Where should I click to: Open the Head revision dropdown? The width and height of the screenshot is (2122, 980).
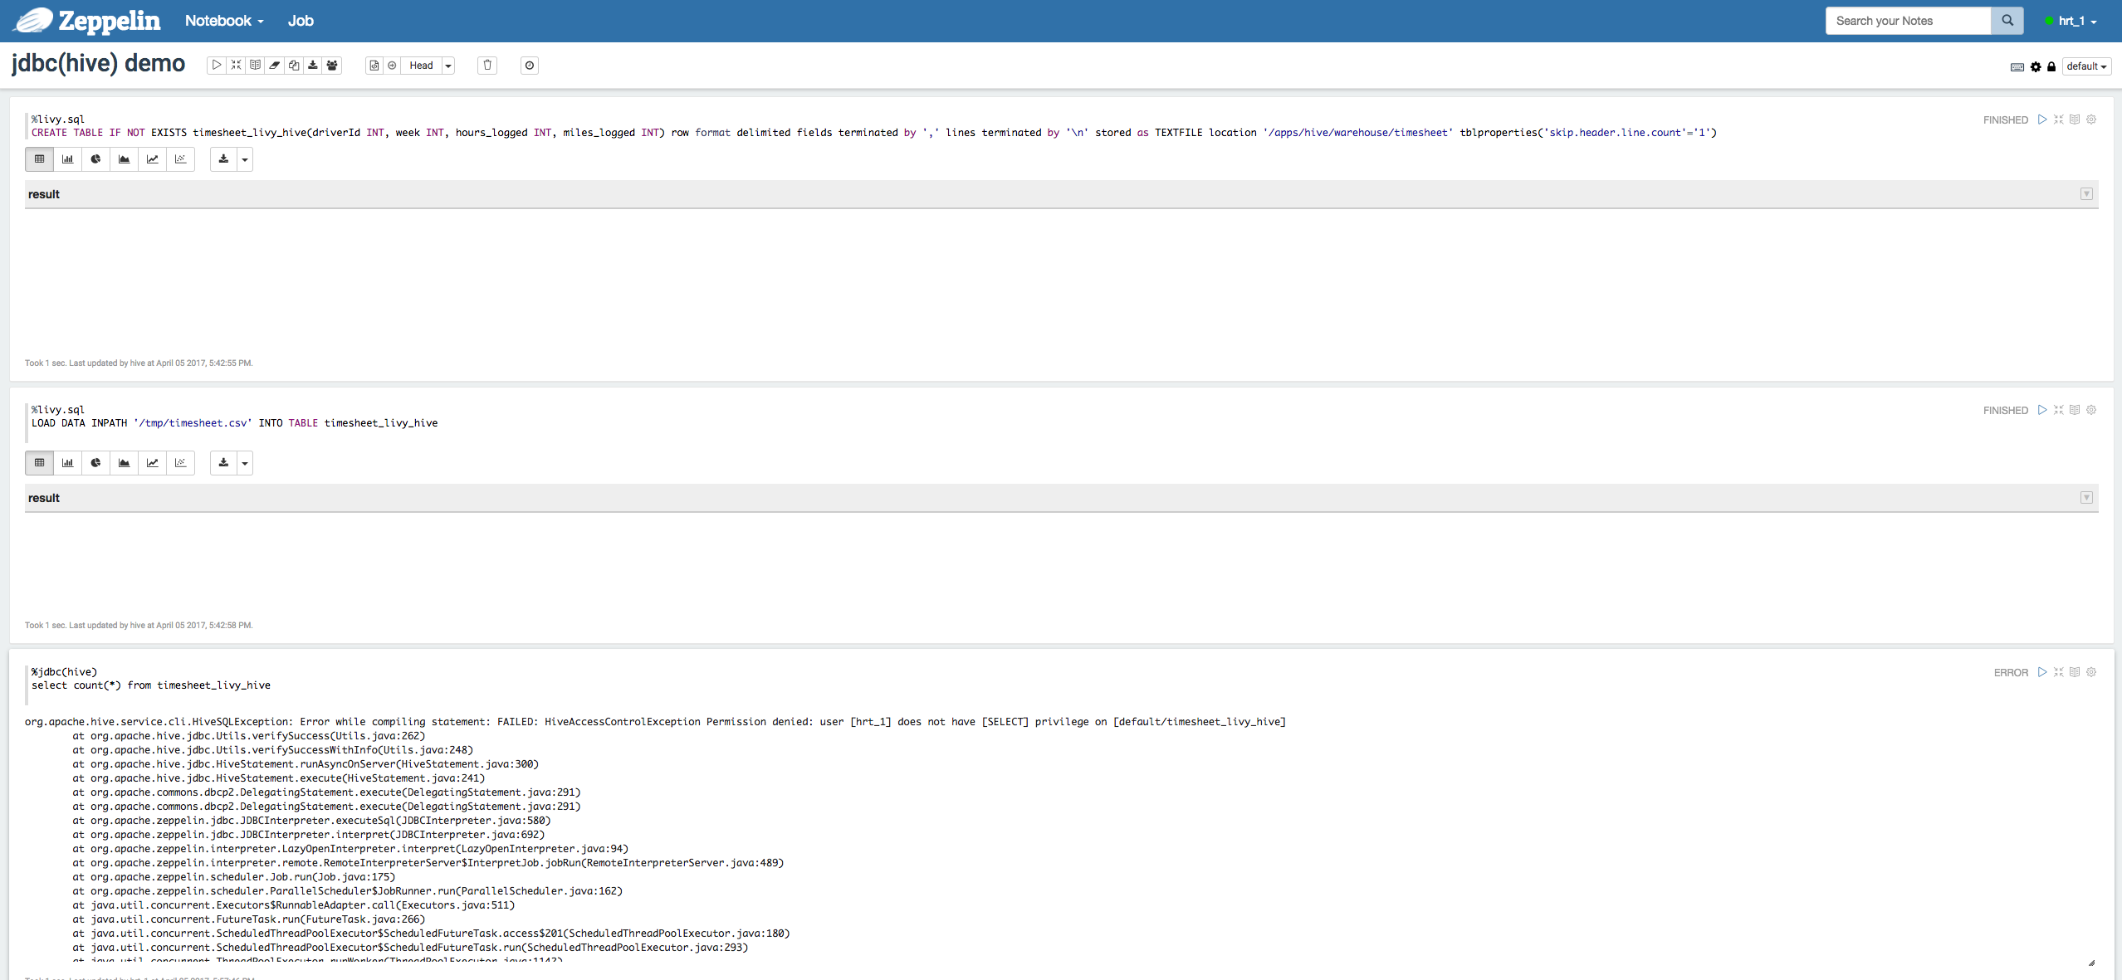pos(447,66)
